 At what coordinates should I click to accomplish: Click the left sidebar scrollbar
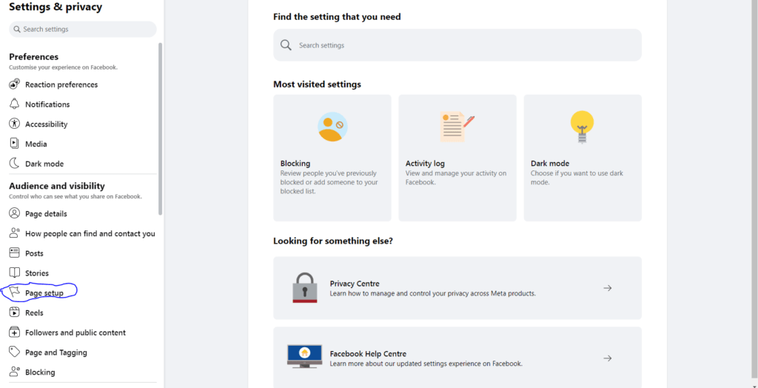pos(161,128)
